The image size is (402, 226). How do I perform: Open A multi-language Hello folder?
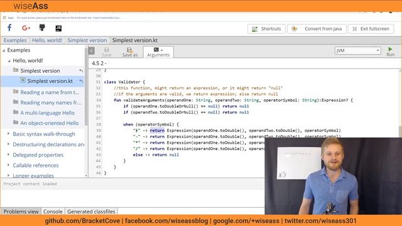coord(48,113)
